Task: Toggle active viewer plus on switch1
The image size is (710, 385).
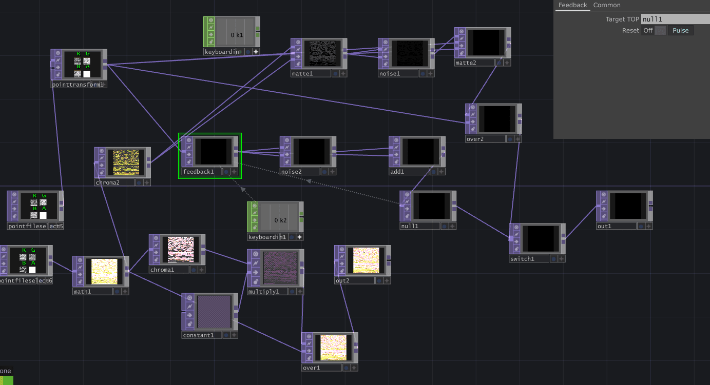Action: pyautogui.click(x=562, y=259)
